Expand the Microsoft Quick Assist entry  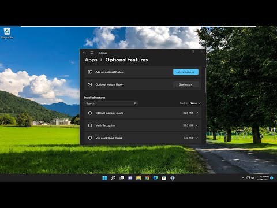(197, 138)
